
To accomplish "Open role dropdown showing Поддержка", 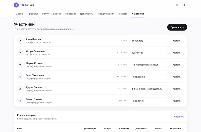I will [x=148, y=77].
